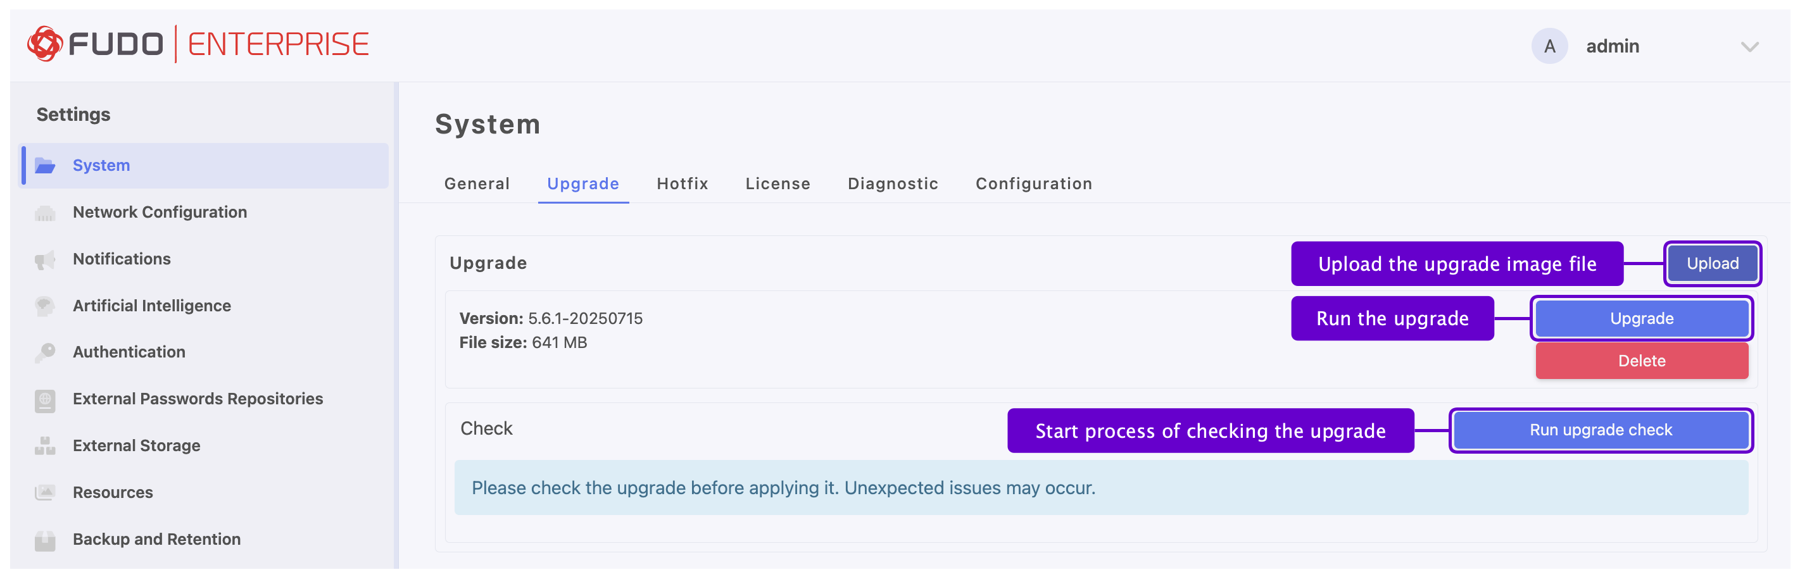The image size is (1800, 584).
Task: Click the System folder icon in sidebar
Action: click(46, 166)
